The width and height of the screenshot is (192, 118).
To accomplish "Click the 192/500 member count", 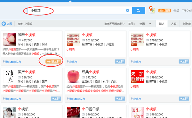I will point(91,77).
